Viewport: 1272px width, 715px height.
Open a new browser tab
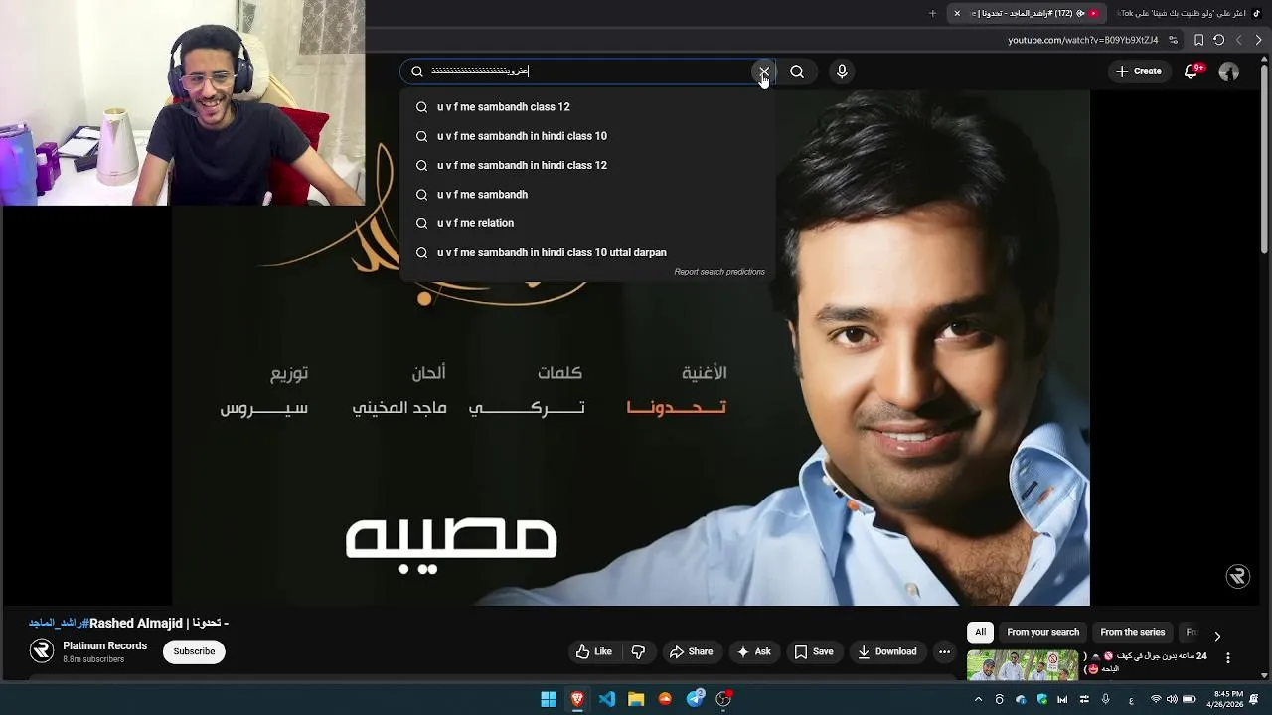(932, 13)
